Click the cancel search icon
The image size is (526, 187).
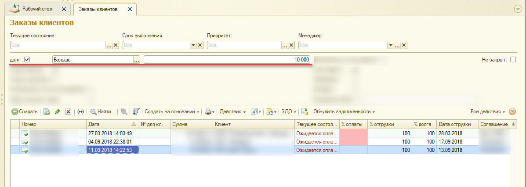pos(124,112)
